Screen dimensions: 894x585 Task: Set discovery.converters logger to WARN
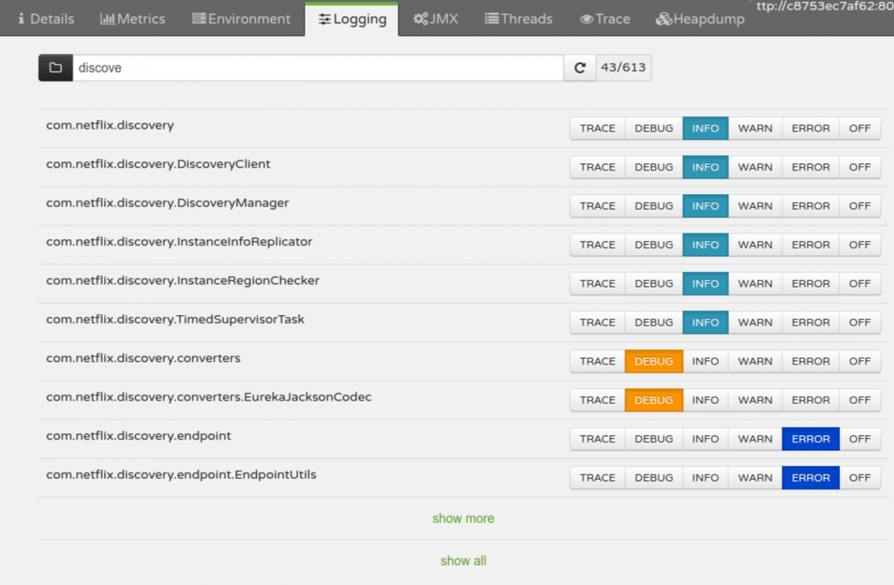pos(755,361)
